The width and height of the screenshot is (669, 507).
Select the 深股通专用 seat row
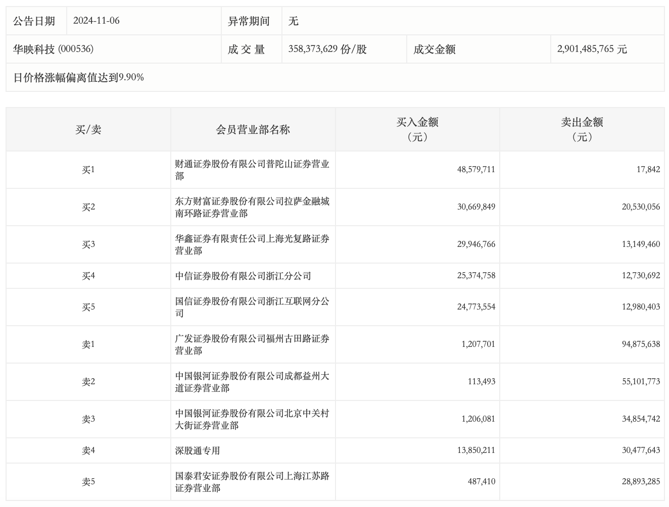click(198, 450)
